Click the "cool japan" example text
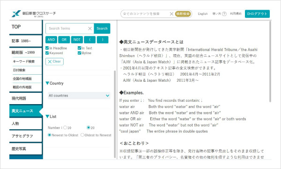This screenshot has width=281, height=169. point(130,131)
